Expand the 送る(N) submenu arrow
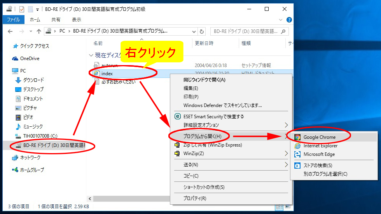Image resolution: width=381 pixels, height=214 pixels. [286, 165]
